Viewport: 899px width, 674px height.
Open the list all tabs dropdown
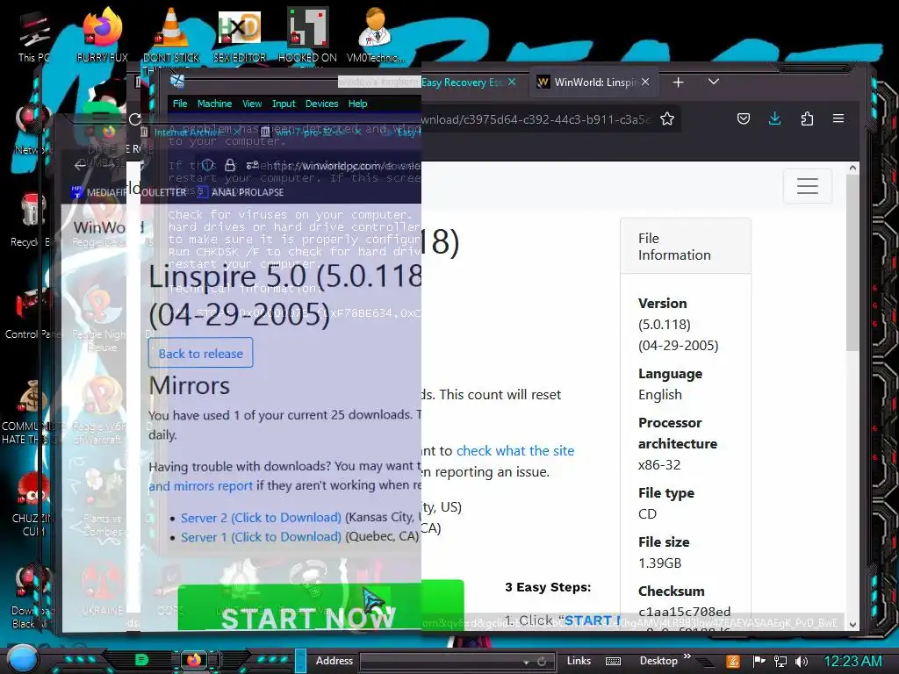[713, 82]
